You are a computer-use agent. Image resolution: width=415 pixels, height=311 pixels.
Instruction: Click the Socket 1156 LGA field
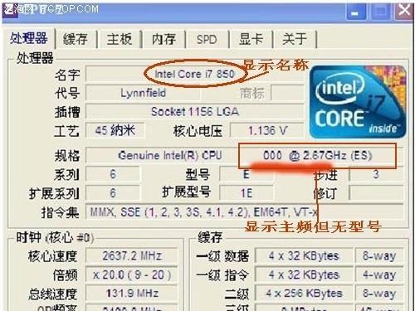(195, 112)
